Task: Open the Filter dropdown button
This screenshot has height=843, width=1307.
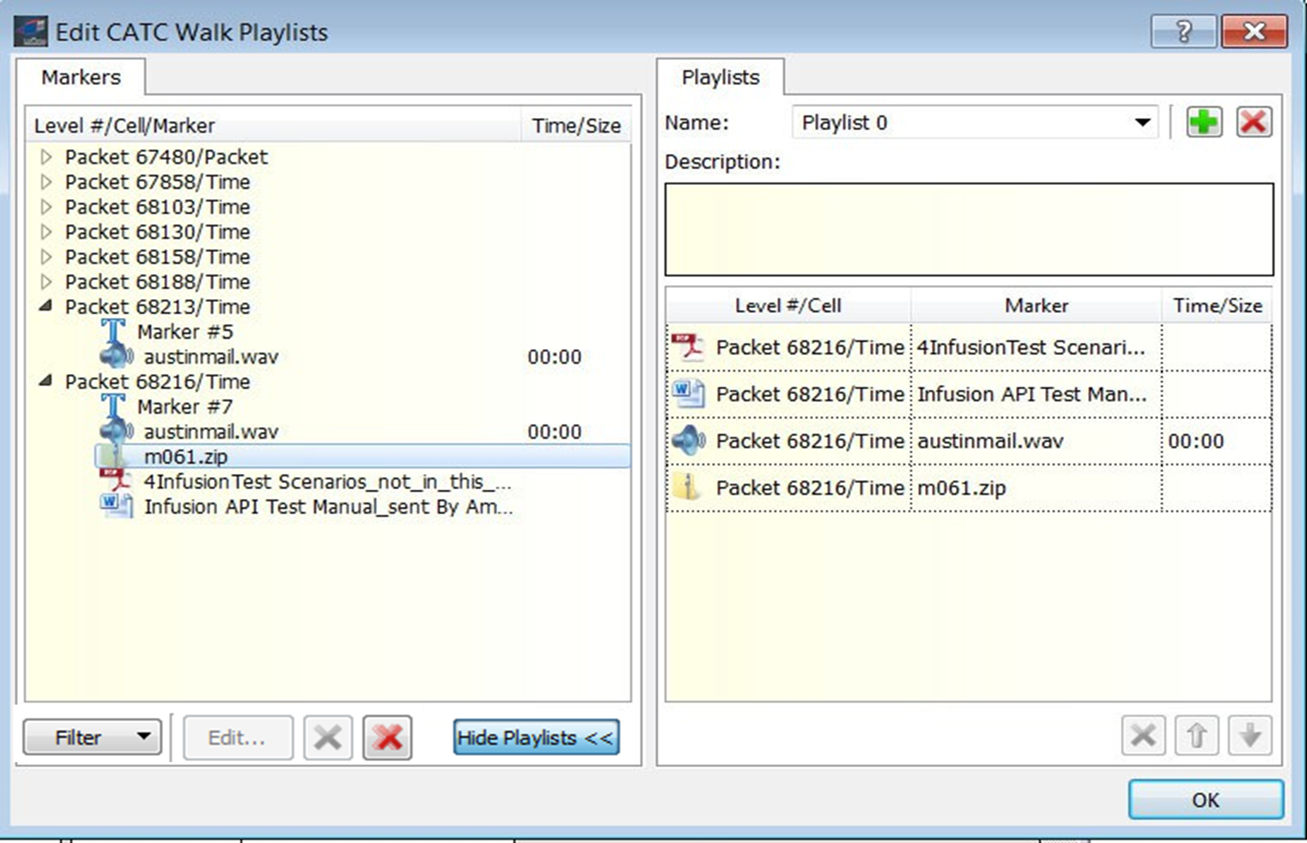Action: 92,737
